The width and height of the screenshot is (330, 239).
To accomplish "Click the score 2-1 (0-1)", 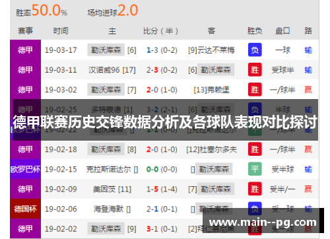I will point(162,209).
